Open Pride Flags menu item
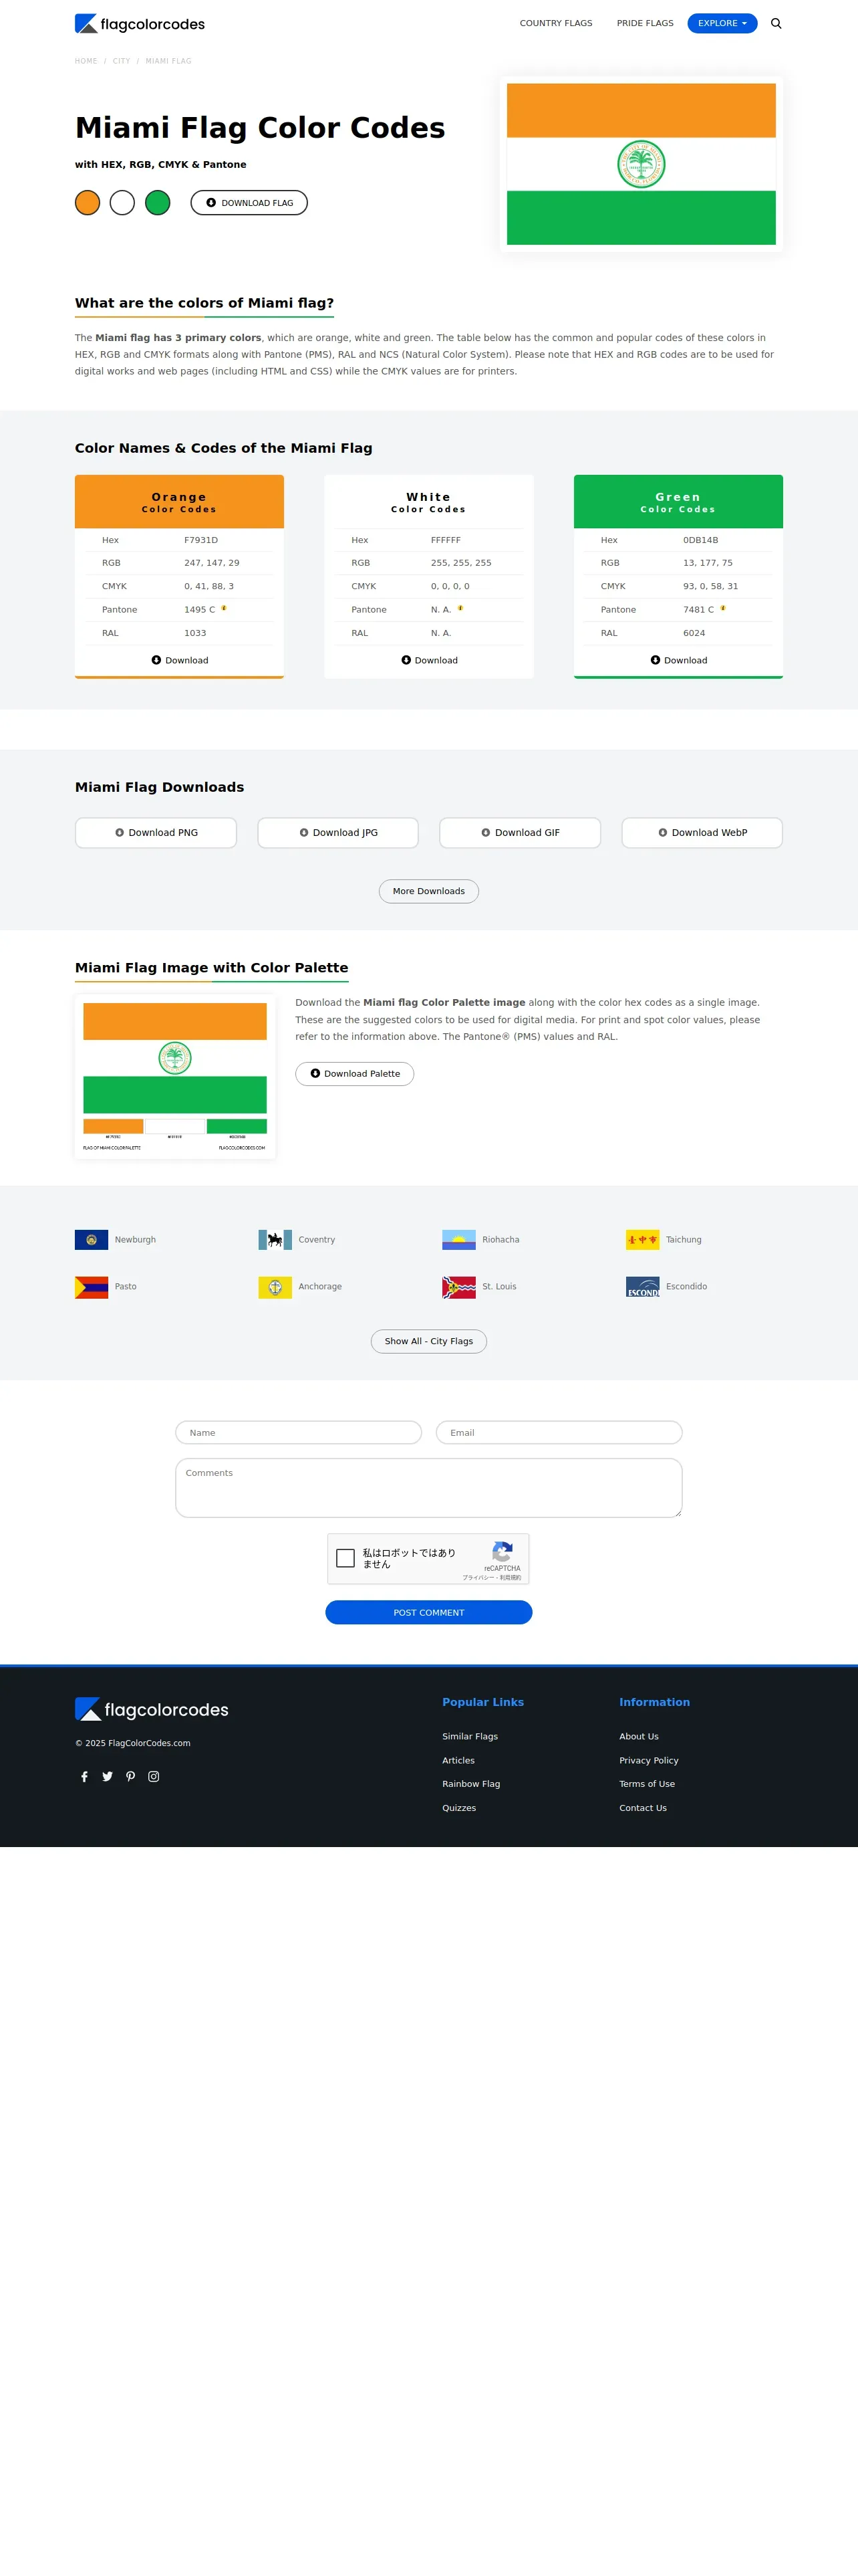Screen dimensions: 858x2576 coord(646,23)
